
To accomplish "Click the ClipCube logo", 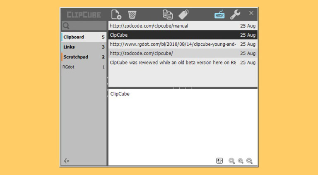I will coord(84,15).
